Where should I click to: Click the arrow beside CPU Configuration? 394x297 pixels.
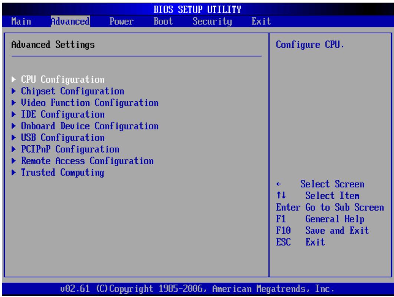click(x=14, y=80)
